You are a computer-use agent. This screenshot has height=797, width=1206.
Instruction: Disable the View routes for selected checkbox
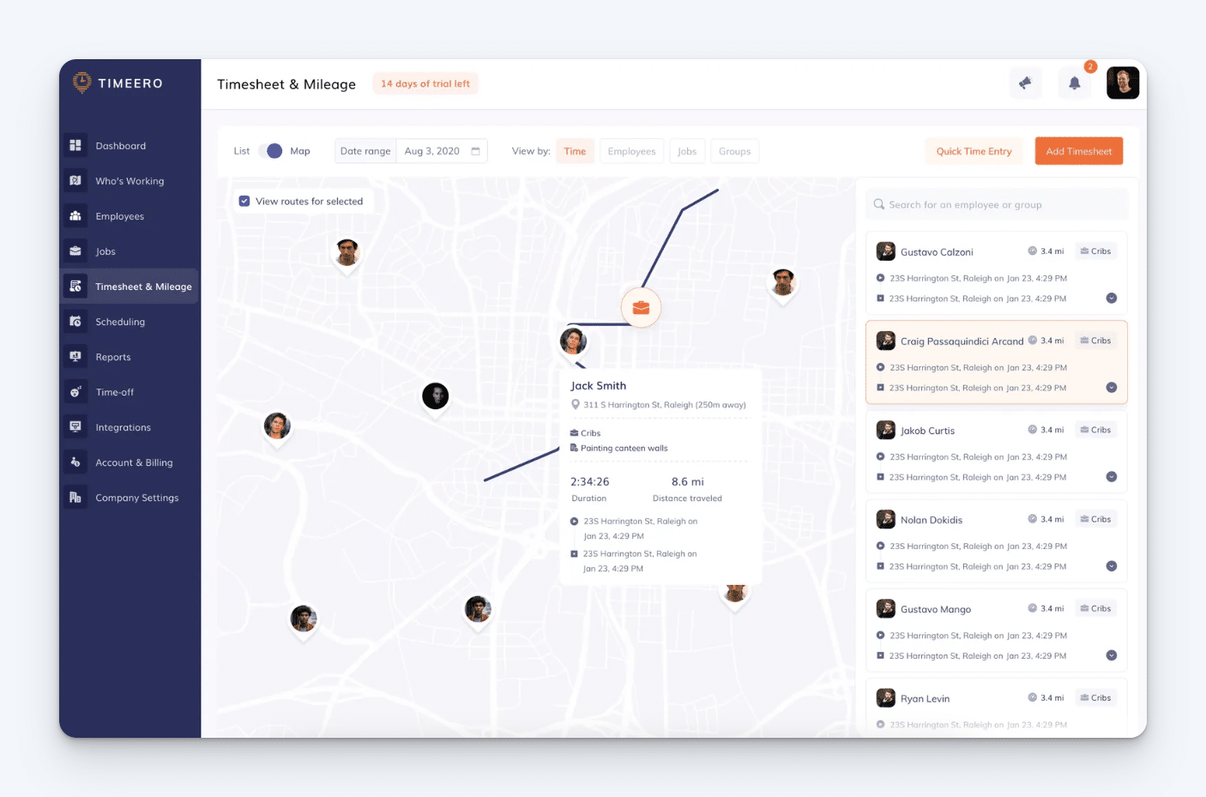pyautogui.click(x=245, y=200)
